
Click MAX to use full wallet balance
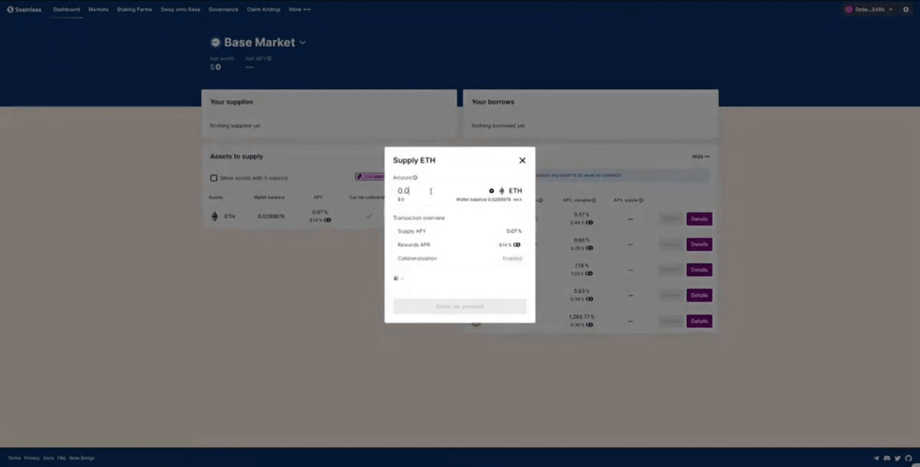click(518, 199)
